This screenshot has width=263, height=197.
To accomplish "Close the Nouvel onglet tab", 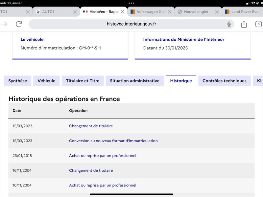I will (217, 12).
